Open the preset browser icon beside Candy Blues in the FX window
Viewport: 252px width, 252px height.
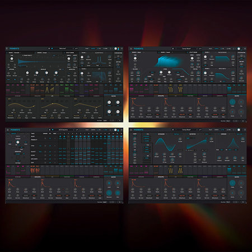pos(173,130)
